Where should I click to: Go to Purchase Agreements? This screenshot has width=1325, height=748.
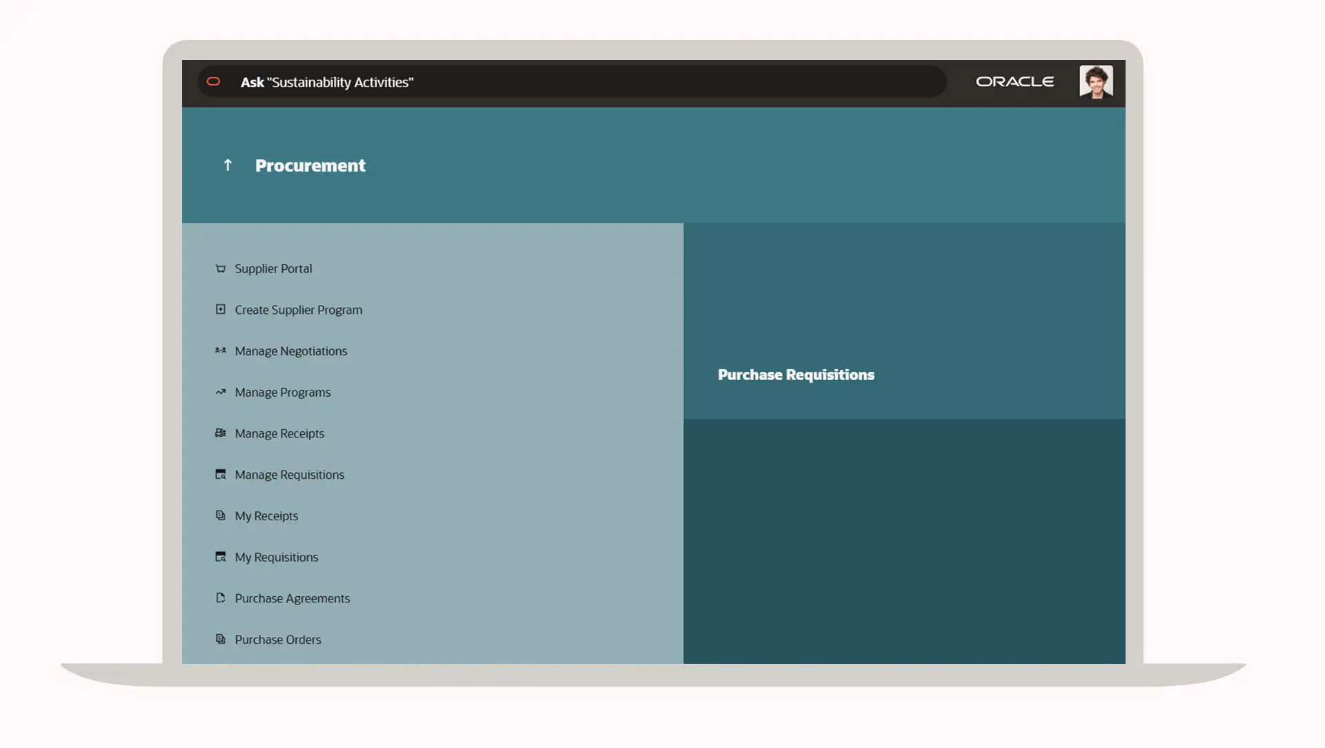tap(292, 598)
